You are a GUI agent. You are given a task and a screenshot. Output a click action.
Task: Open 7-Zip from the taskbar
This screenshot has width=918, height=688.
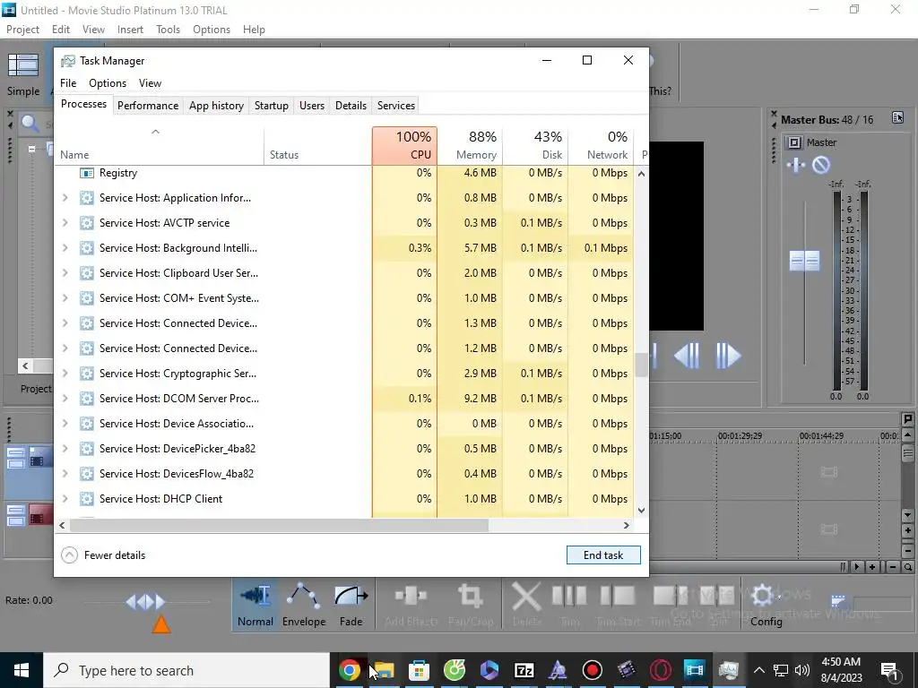click(x=524, y=670)
